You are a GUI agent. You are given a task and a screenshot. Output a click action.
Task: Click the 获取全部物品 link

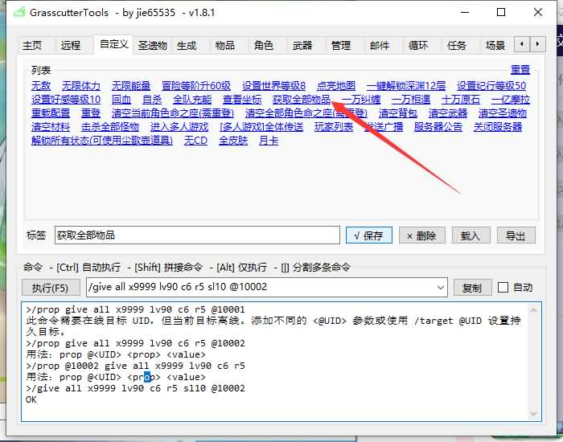(302, 100)
